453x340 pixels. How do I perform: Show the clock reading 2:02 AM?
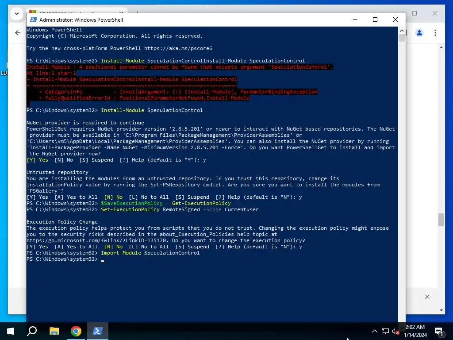coord(415,327)
